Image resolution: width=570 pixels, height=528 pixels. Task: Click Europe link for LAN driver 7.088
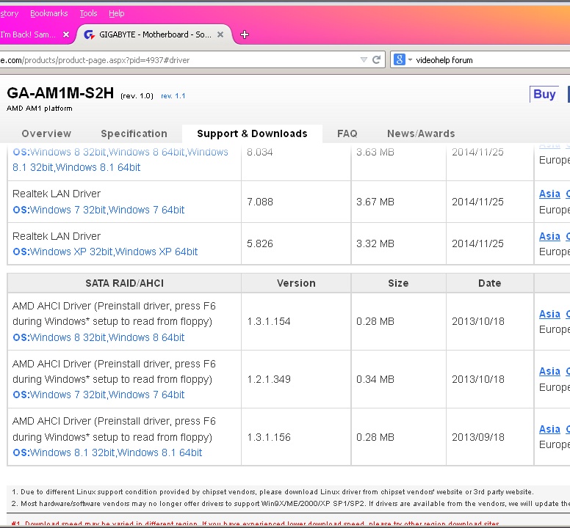coord(555,210)
